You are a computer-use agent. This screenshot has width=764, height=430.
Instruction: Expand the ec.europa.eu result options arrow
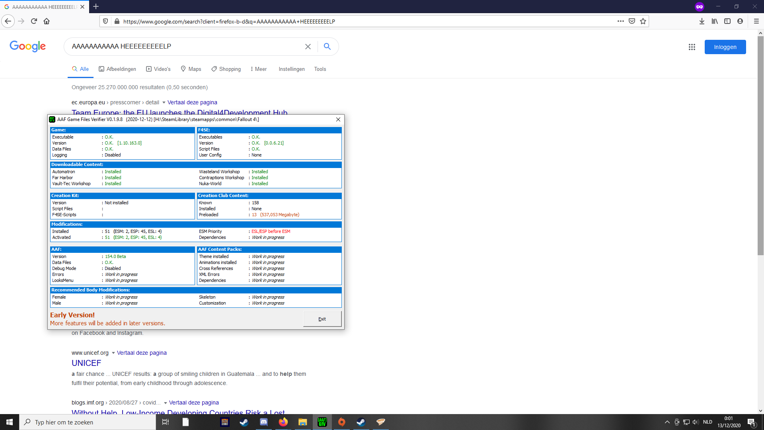164,103
